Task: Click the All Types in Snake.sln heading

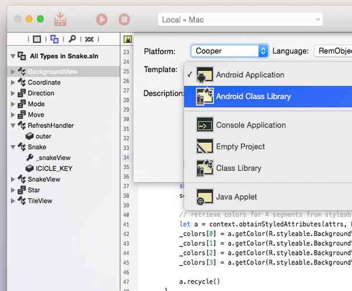Action: [64, 56]
